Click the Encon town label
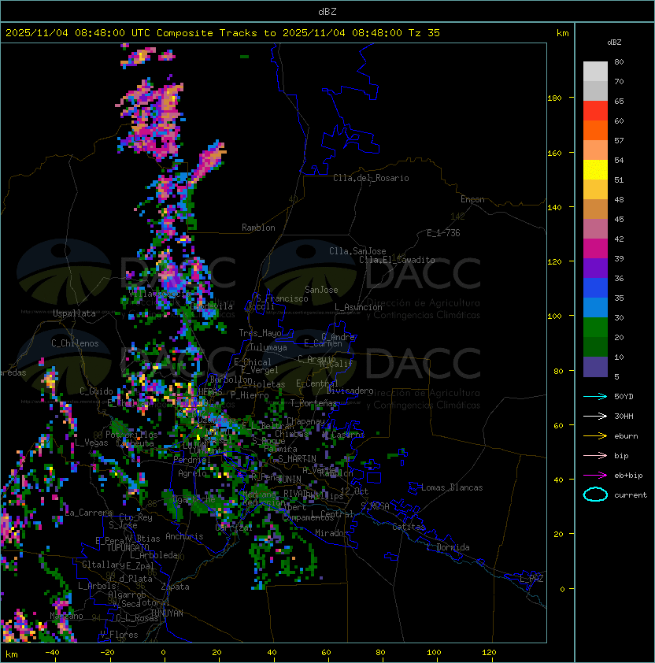Viewport: 655px width, 663px height. tap(472, 199)
